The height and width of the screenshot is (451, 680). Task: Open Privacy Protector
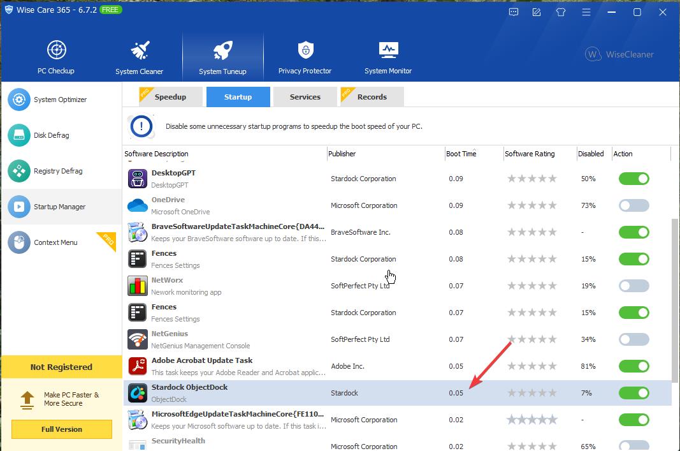tap(305, 57)
